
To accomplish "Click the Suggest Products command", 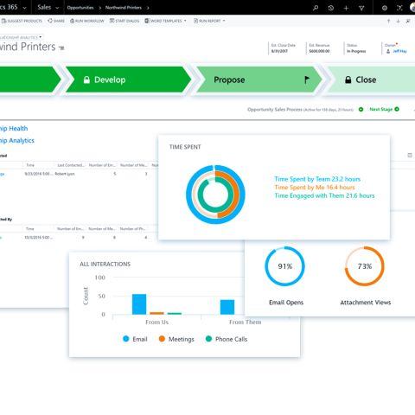I will 22,21.
